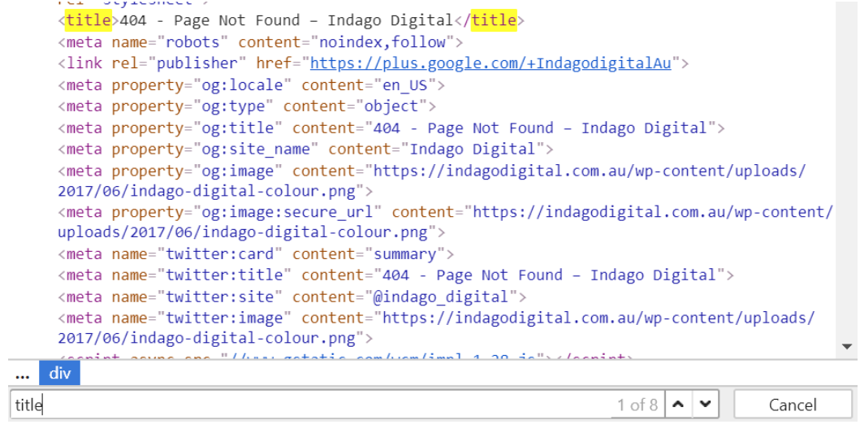Cancel the search bar

tap(792, 405)
